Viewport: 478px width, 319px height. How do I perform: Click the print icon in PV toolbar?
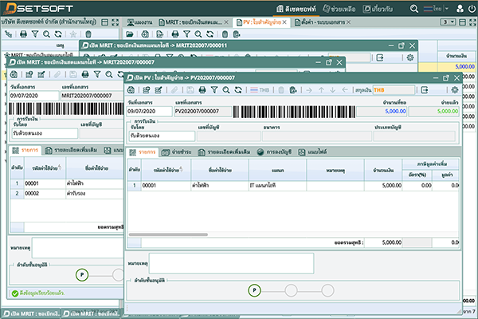point(202,90)
